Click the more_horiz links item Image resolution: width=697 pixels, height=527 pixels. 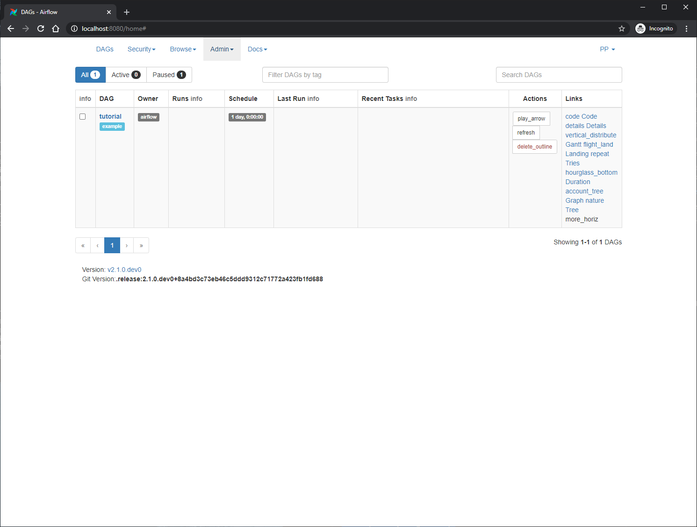point(582,219)
